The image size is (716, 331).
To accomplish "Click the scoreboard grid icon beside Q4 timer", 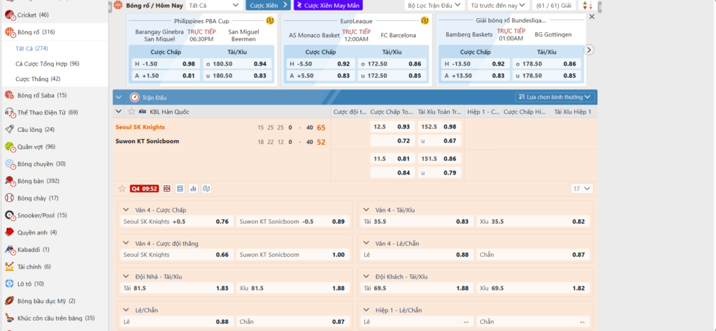I will [166, 189].
